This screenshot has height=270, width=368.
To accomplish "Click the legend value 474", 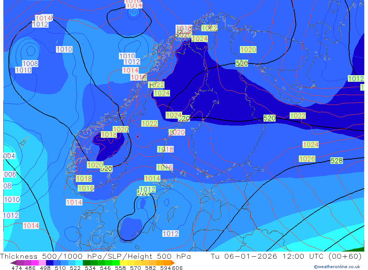I will coord(17,268).
